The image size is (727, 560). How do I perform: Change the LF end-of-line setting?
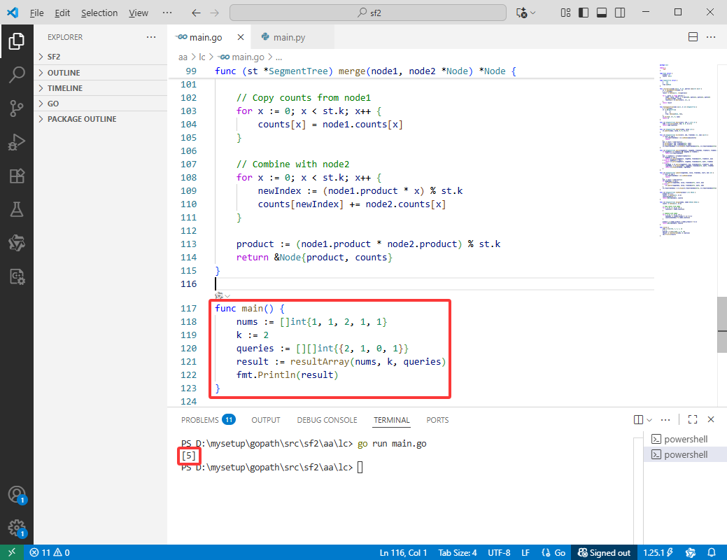coord(525,552)
